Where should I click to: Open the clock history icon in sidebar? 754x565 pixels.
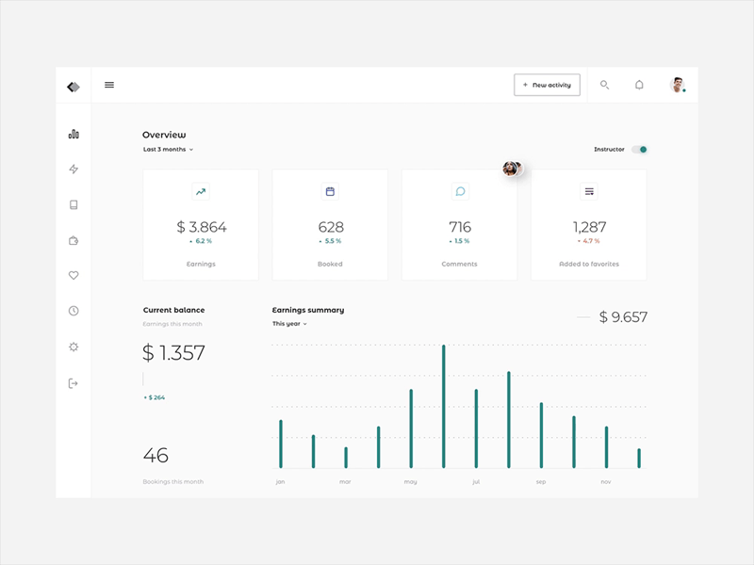[x=74, y=309]
